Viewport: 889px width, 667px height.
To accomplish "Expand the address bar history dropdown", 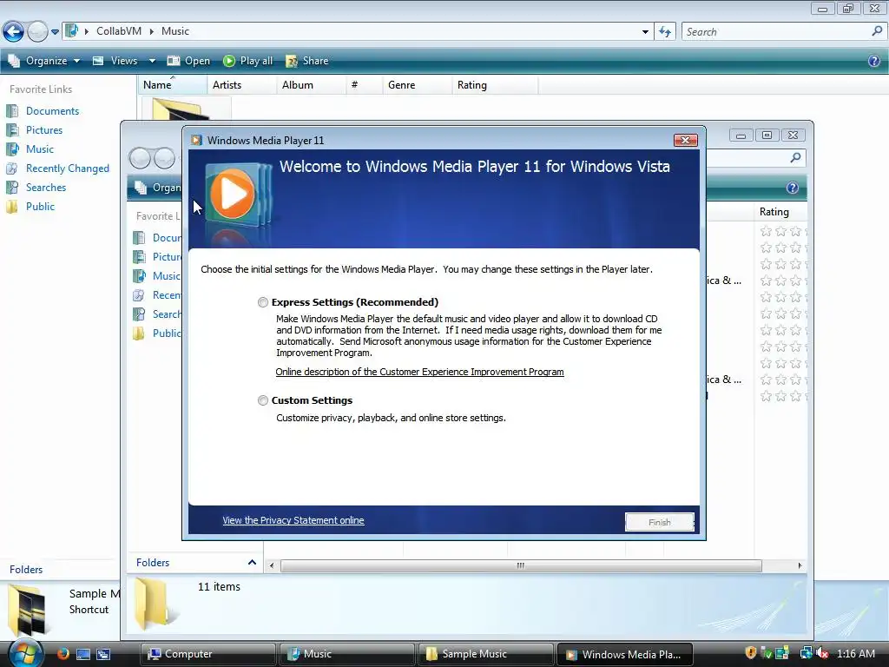I will pos(645,32).
